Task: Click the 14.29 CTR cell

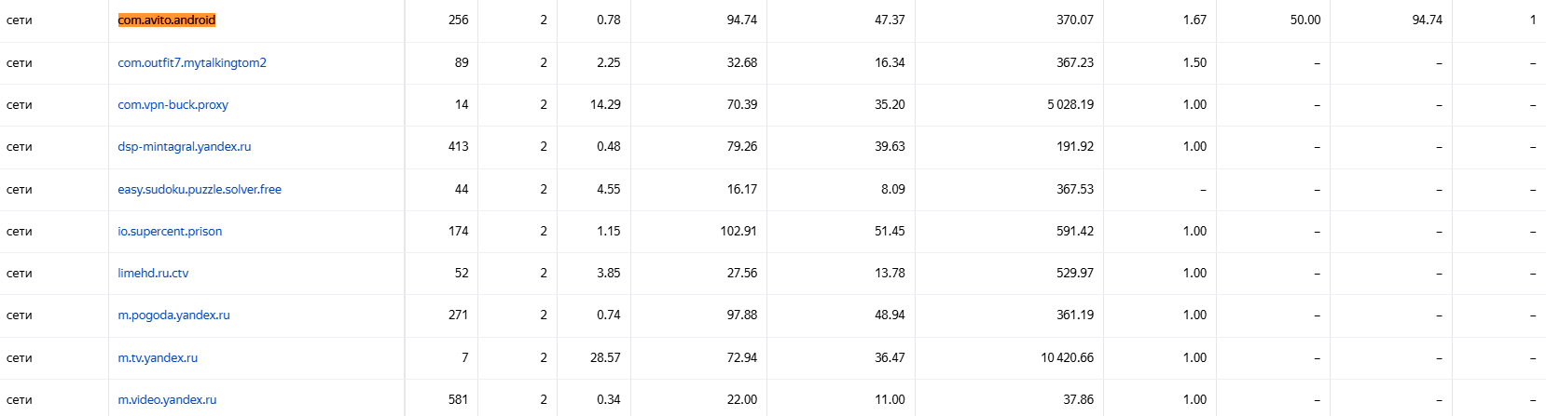Action: coord(605,104)
